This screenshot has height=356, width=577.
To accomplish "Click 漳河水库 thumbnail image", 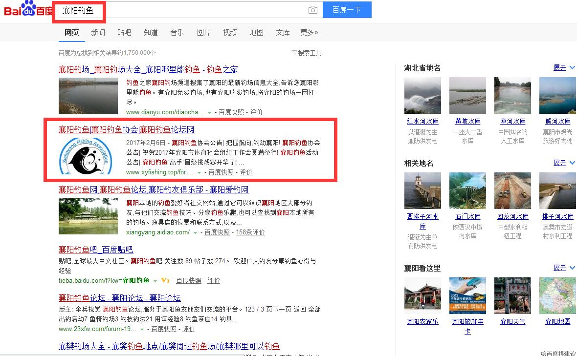I will pyautogui.click(x=512, y=96).
